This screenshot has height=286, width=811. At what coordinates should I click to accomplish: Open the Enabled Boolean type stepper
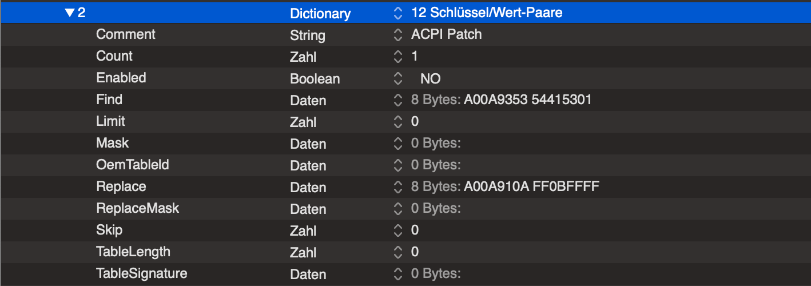point(398,78)
